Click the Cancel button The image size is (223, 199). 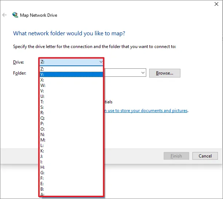click(x=205, y=156)
